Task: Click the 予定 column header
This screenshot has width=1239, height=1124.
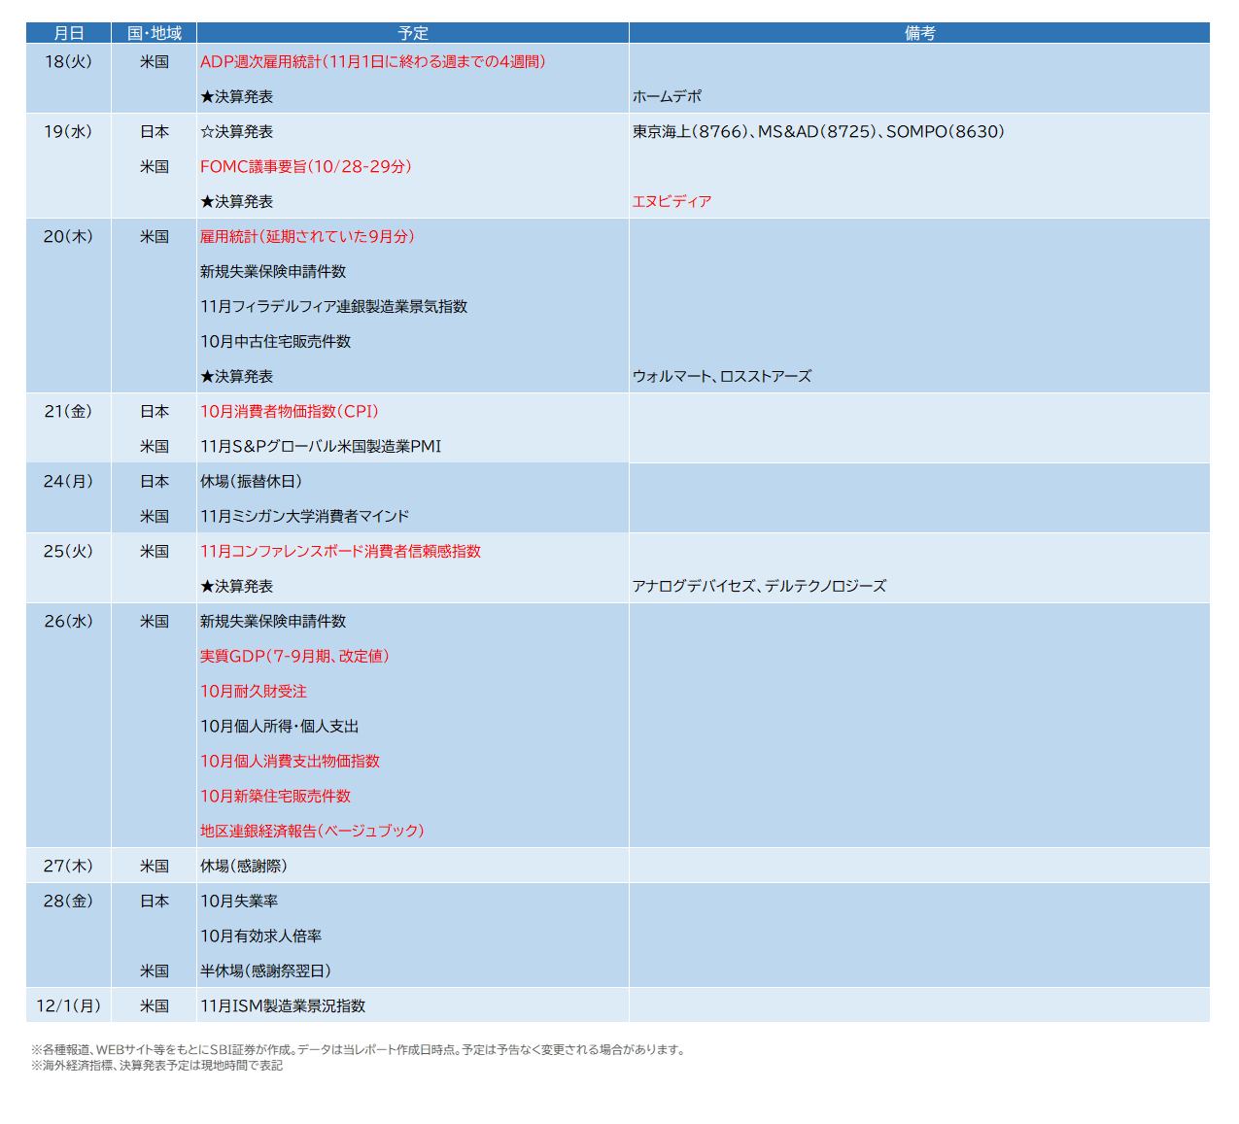Action: tap(412, 33)
